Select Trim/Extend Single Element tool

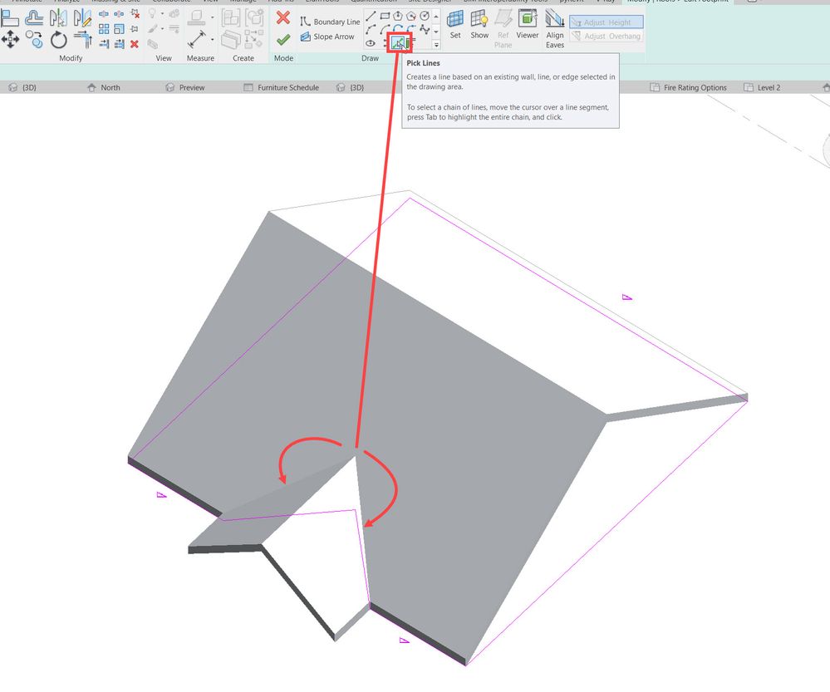coord(104,44)
